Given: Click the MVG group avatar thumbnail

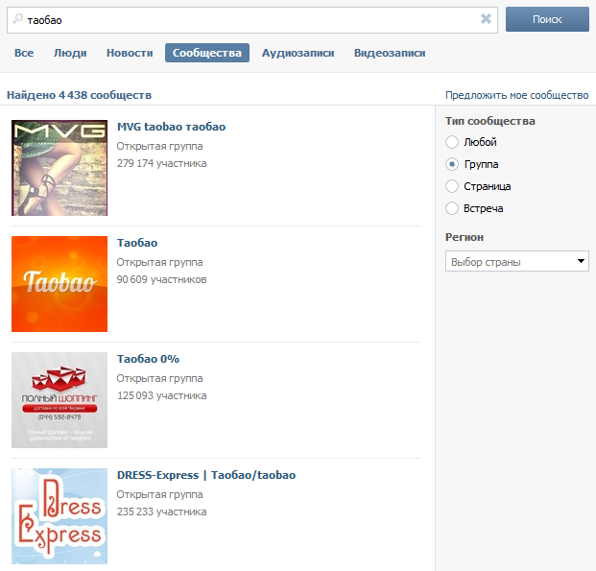Looking at the screenshot, I should pyautogui.click(x=60, y=168).
